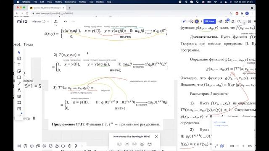Undo the last action

(65, 21)
